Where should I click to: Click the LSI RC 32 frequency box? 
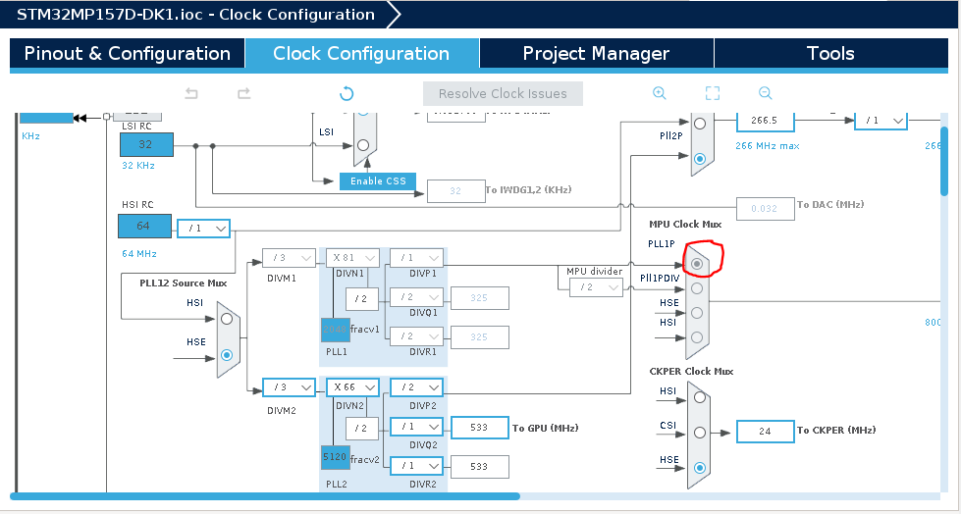point(146,144)
